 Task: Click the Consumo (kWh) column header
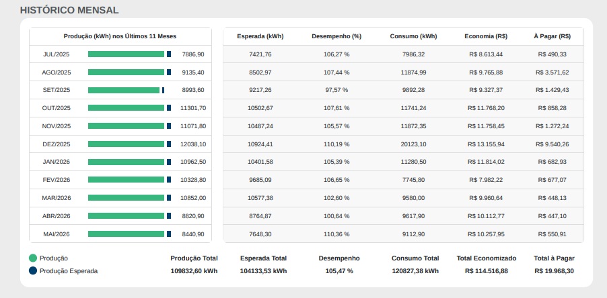coord(413,36)
